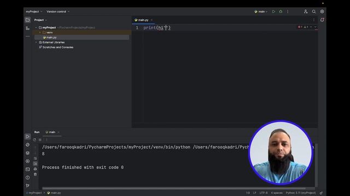Click main.py in breadcrumb bar
The width and height of the screenshot is (350, 196).
click(x=54, y=193)
